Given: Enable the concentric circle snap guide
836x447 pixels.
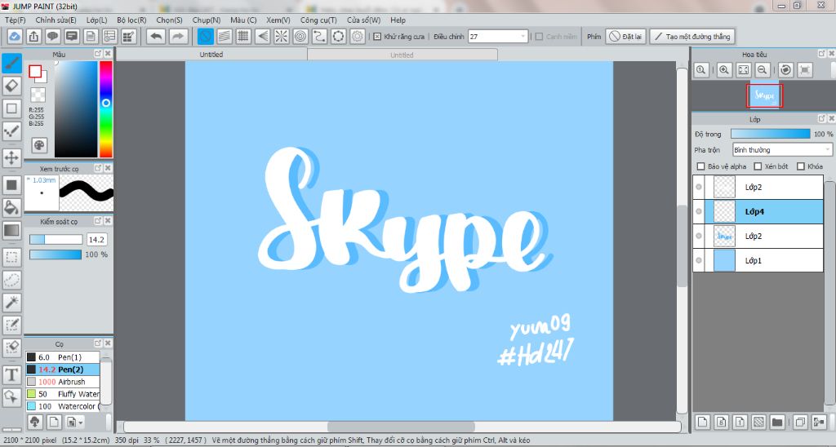Looking at the screenshot, I should (x=300, y=36).
